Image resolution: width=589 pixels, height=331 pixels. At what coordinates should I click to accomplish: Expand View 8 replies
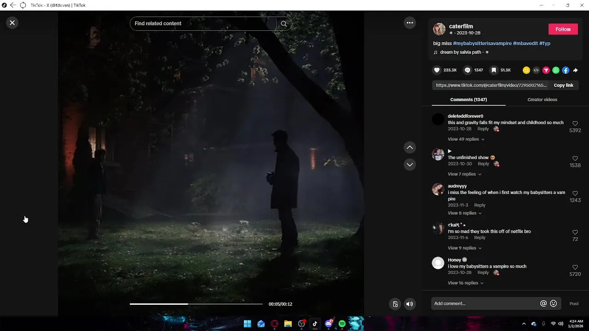pos(464,213)
